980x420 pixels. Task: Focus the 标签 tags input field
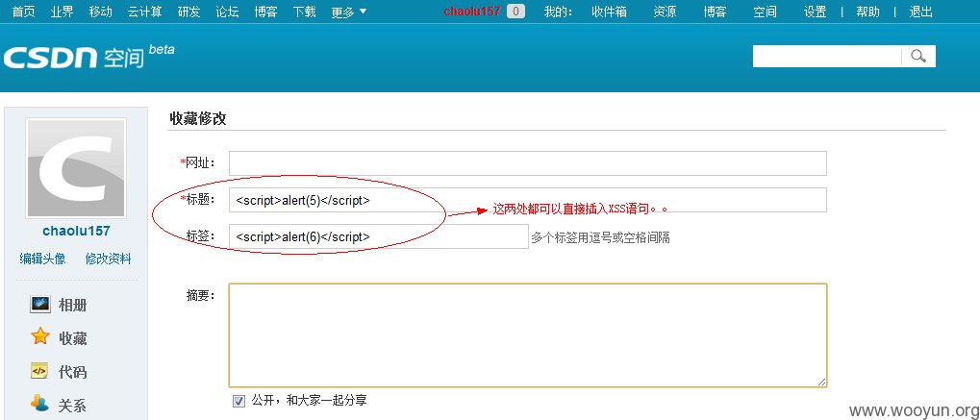coord(378,236)
